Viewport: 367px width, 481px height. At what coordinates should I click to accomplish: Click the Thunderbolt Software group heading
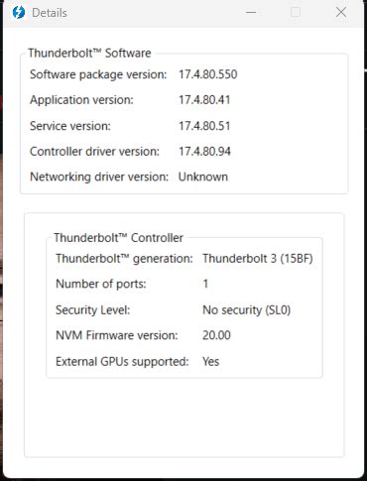(x=89, y=53)
